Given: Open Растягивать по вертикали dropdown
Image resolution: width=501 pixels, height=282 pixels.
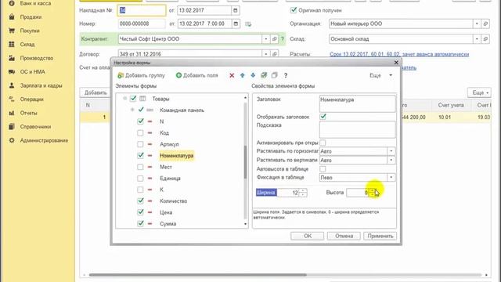Looking at the screenshot, I should click(391, 160).
